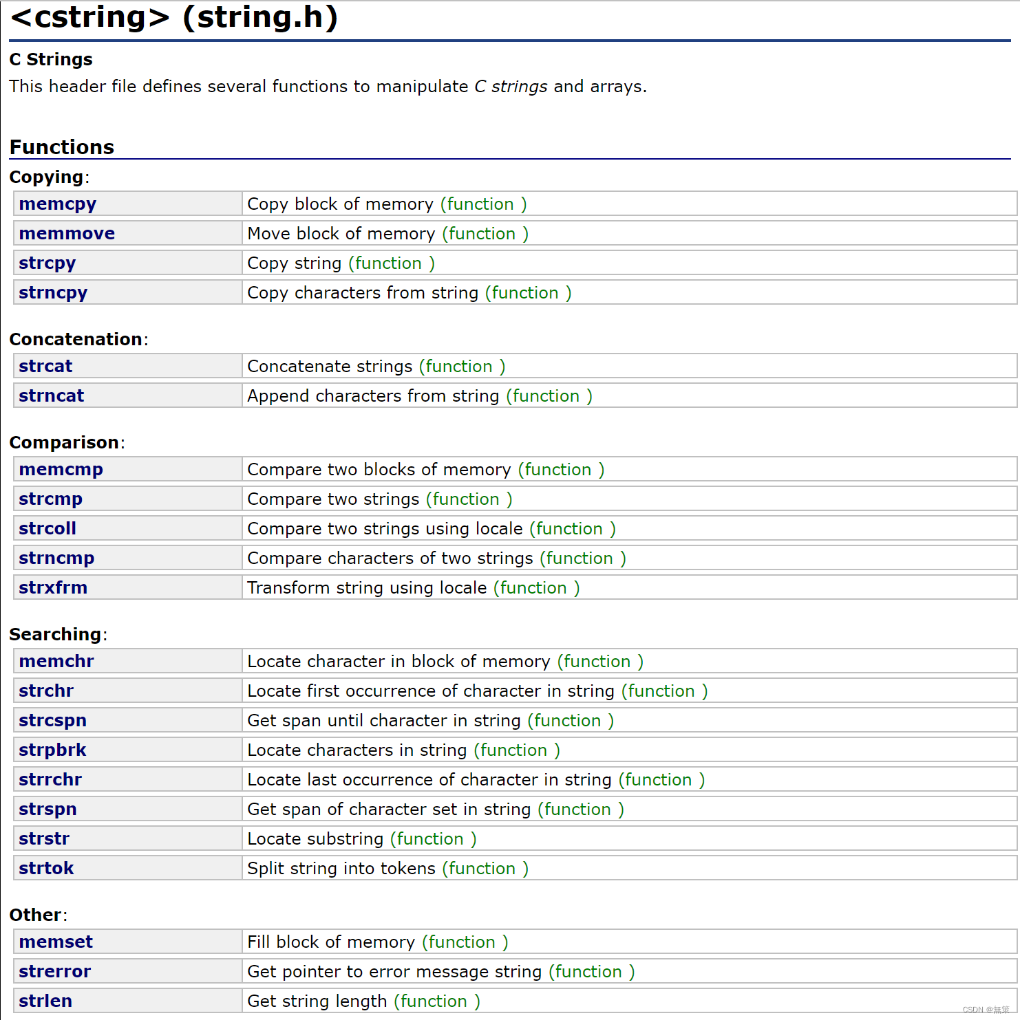Open the strcpy function link

(47, 263)
